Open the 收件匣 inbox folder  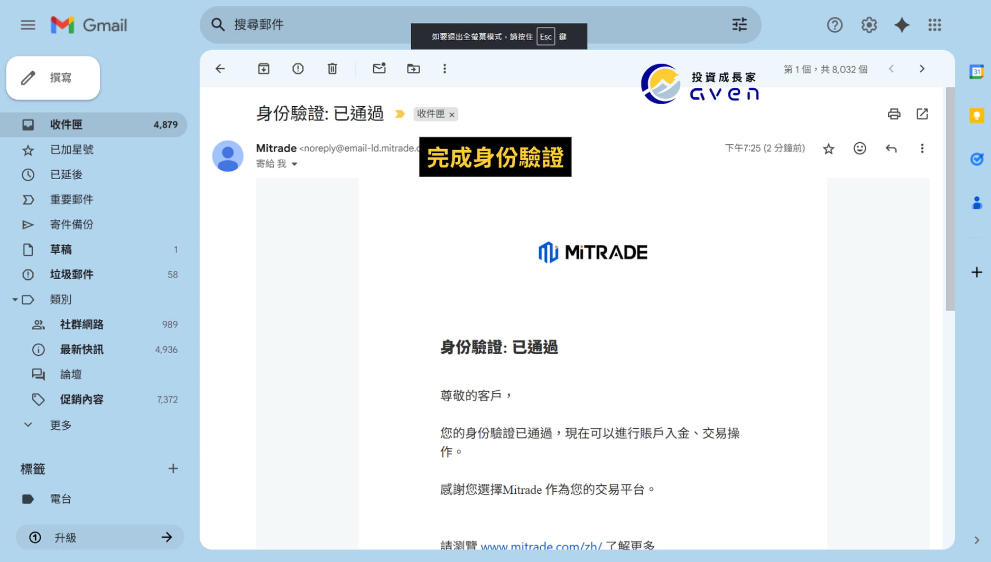[x=94, y=125]
